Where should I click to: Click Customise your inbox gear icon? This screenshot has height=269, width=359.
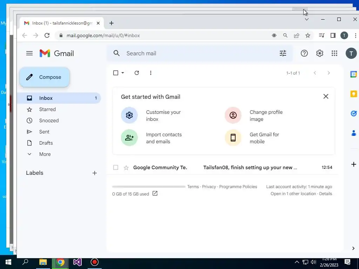129,115
